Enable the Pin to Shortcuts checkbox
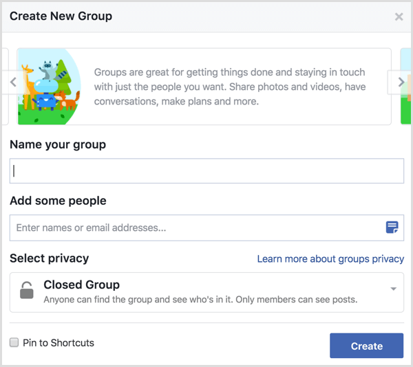Viewport: 413px width, 367px height. click(14, 342)
